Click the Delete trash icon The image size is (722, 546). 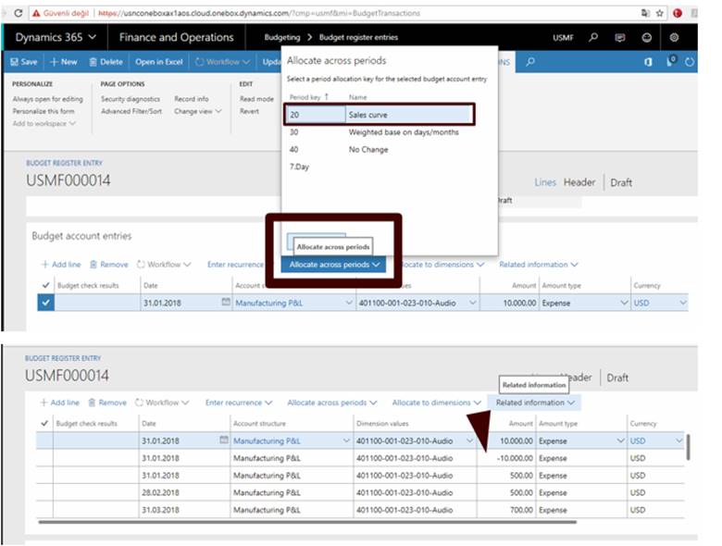(93, 62)
